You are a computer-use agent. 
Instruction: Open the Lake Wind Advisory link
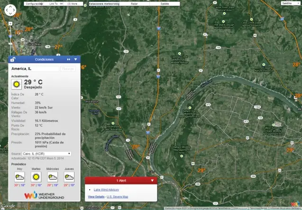pos(106,189)
